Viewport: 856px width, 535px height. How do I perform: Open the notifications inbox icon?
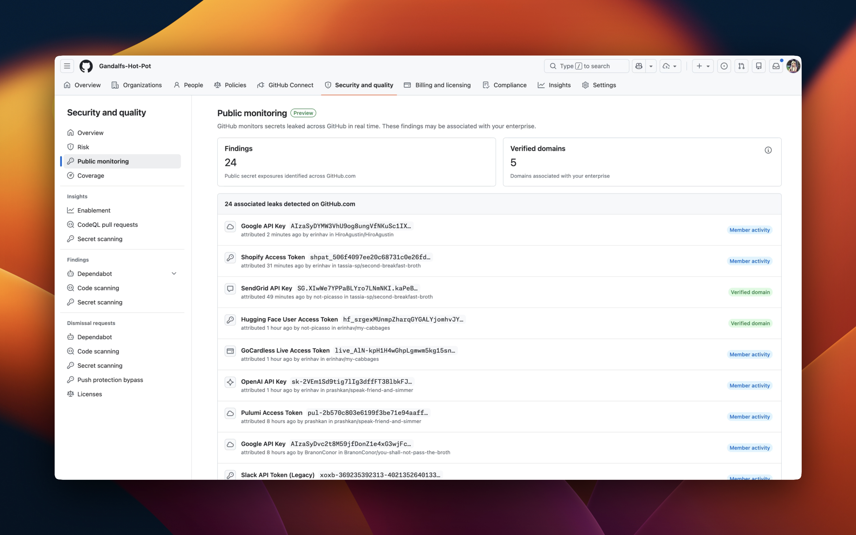(776, 66)
